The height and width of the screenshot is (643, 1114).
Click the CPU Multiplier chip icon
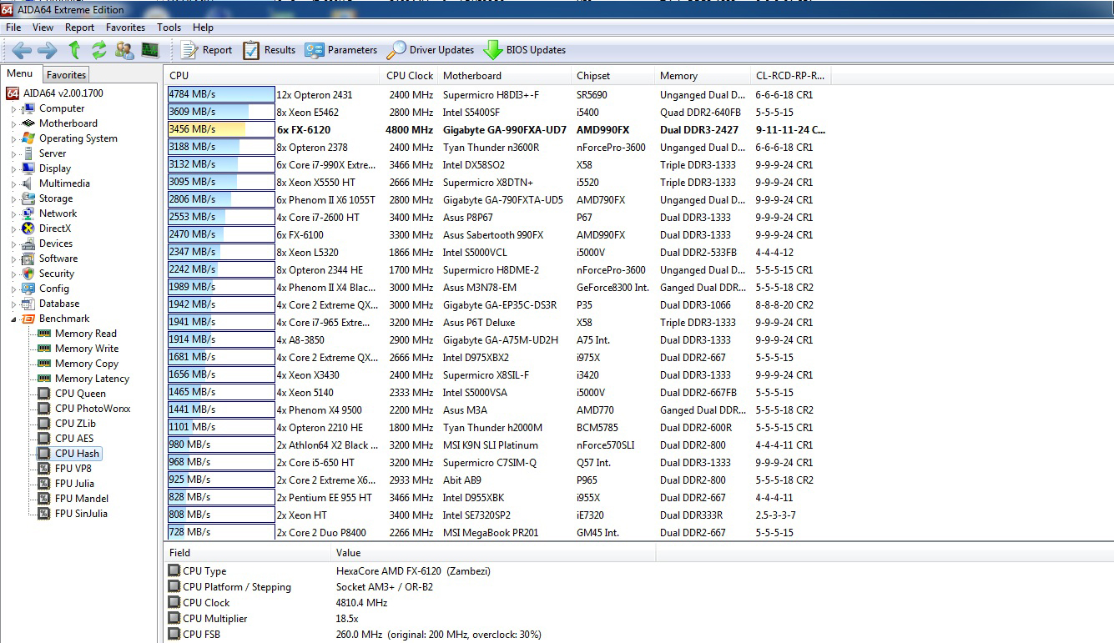(174, 619)
